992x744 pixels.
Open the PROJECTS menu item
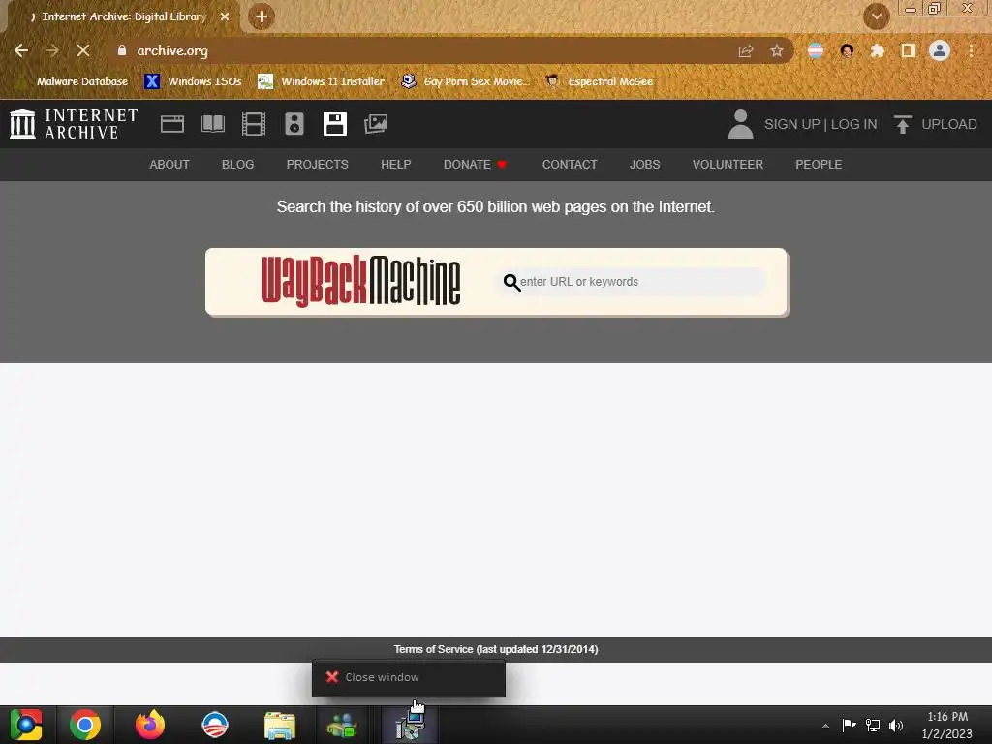click(x=318, y=165)
